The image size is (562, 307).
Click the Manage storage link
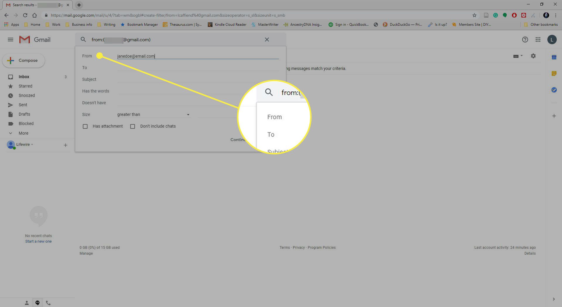tap(86, 253)
